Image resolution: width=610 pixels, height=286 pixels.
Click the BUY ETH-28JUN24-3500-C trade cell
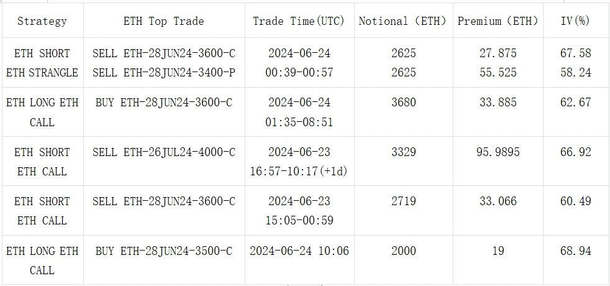163,251
